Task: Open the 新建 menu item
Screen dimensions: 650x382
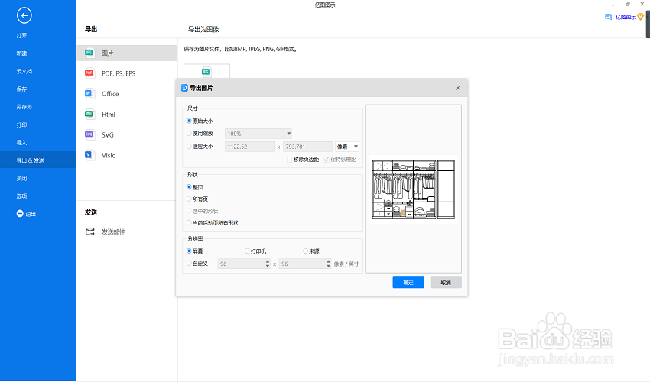Action: [x=21, y=53]
